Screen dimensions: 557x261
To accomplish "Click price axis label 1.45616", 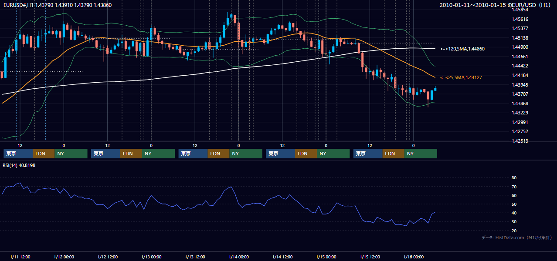I will [520, 19].
